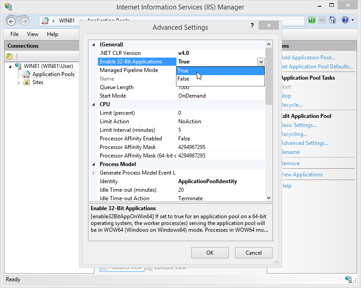Viewport: 361px width, 288px height.
Task: Open the Help menu
Action: (52, 34)
